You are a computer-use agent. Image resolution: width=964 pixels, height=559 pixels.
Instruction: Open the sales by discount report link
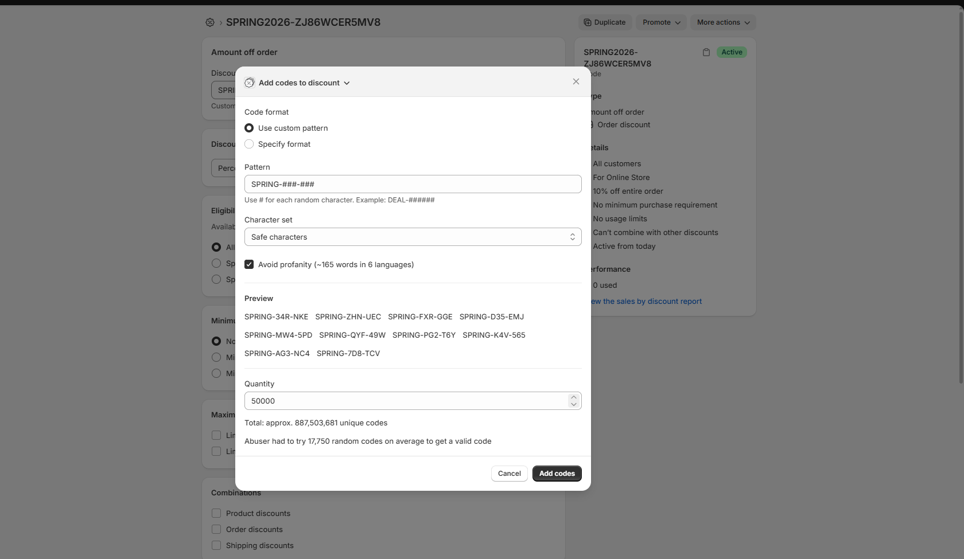coord(646,301)
